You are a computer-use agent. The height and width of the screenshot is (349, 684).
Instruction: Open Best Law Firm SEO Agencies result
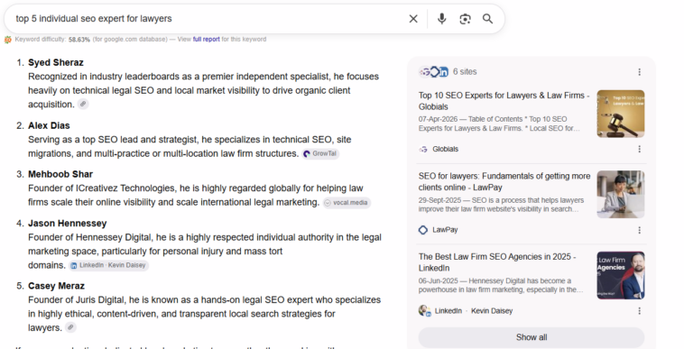(497, 262)
